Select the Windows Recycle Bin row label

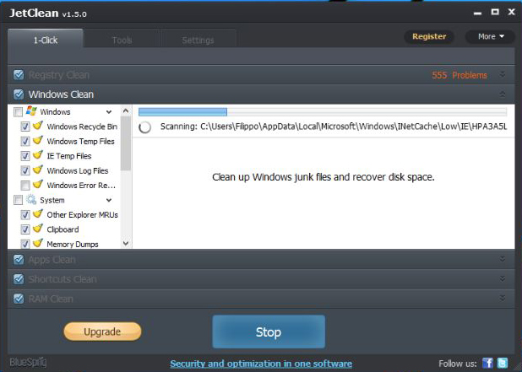[x=82, y=127]
